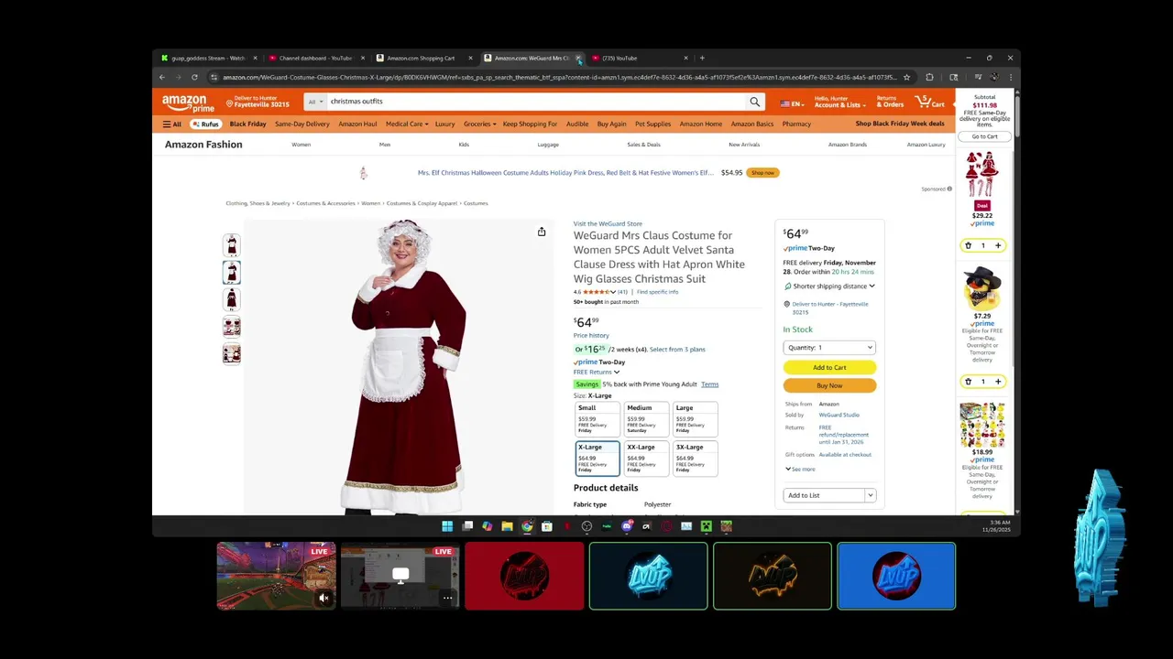Open Microsoft Store from taskbar
1173x659 pixels.
click(x=547, y=526)
